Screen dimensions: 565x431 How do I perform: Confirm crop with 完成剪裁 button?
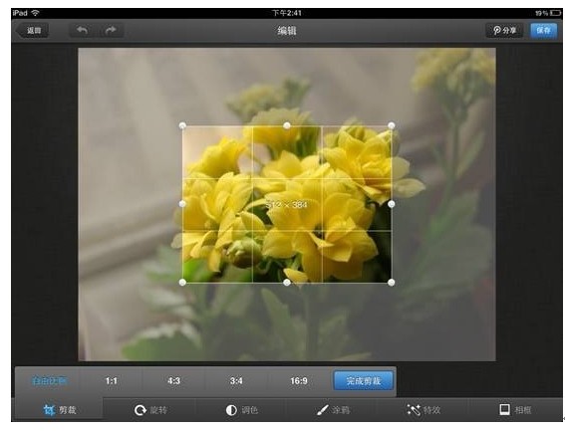pyautogui.click(x=363, y=380)
